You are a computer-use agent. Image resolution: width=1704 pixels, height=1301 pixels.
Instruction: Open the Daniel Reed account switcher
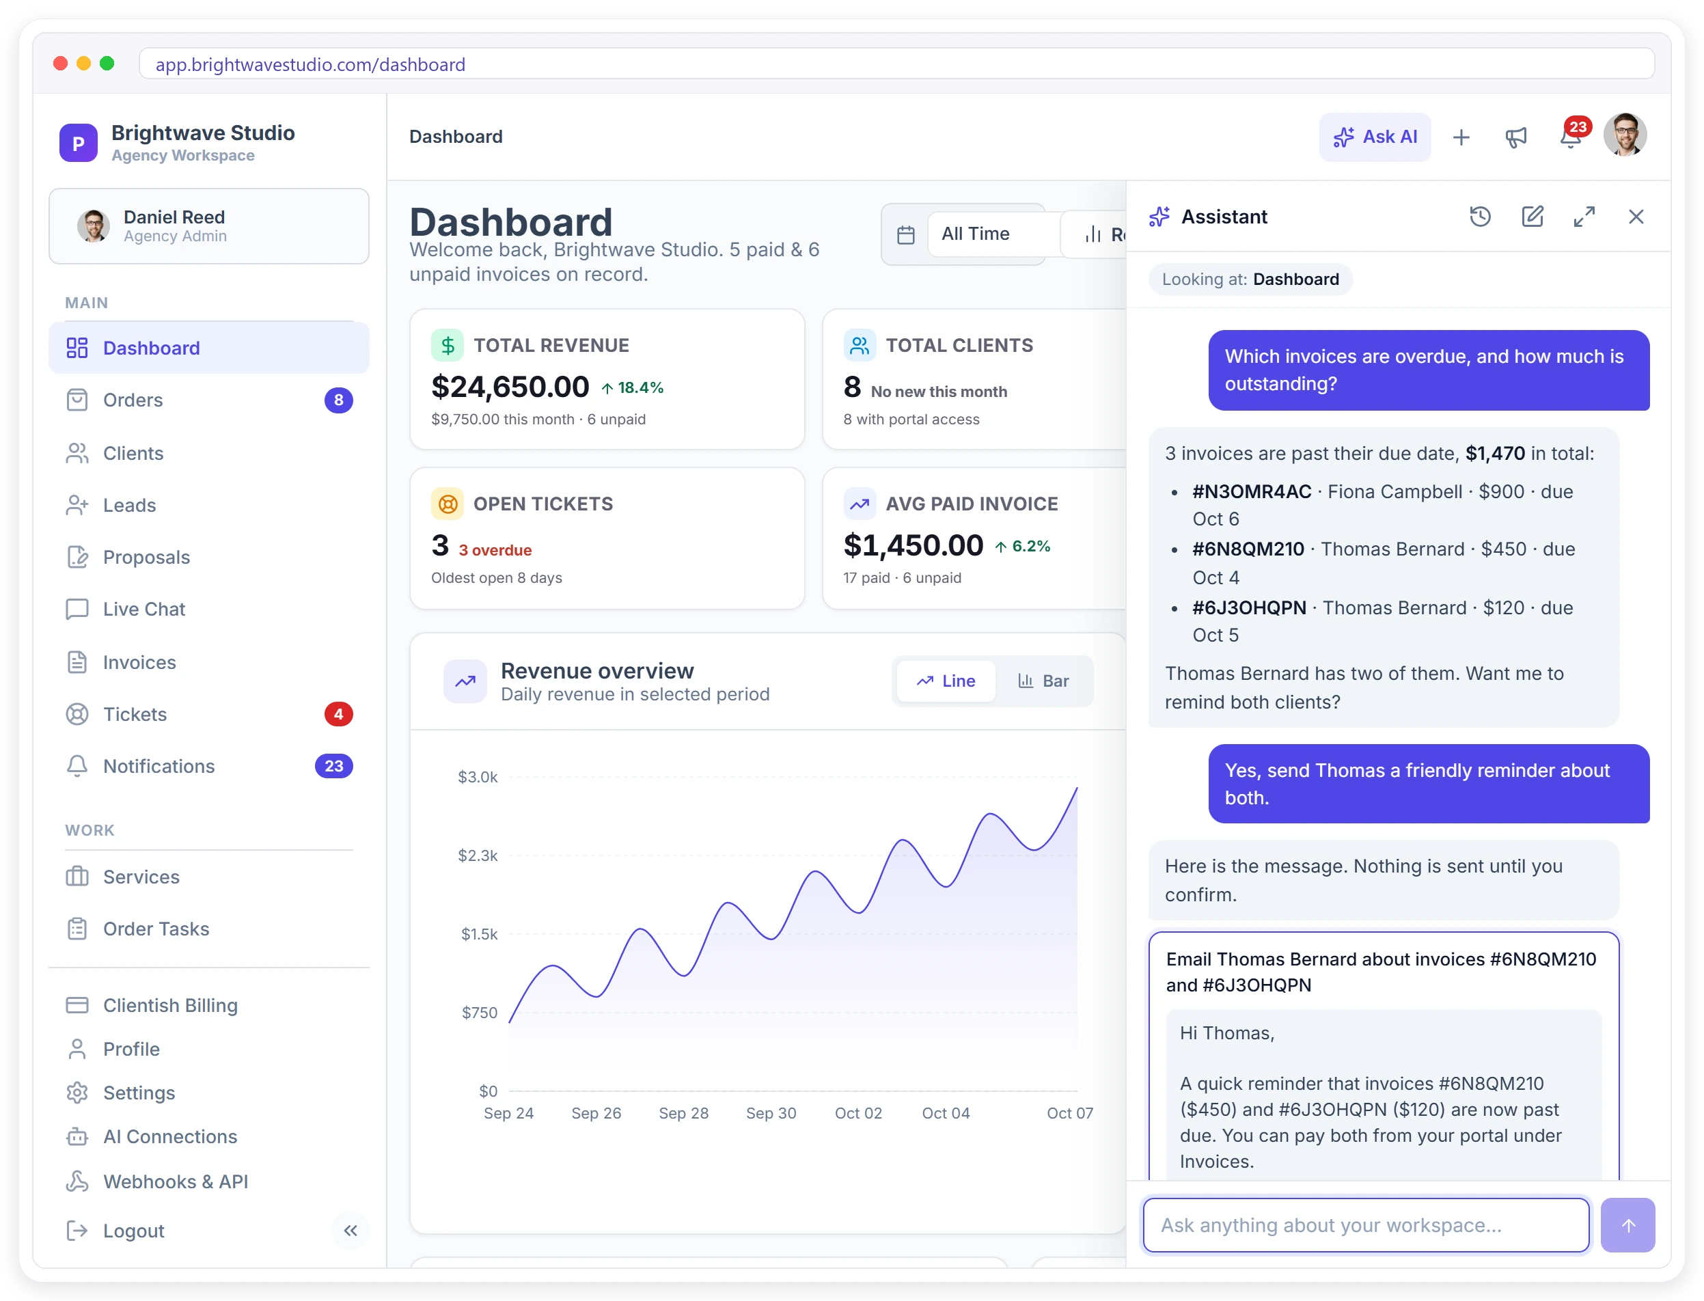pos(208,226)
